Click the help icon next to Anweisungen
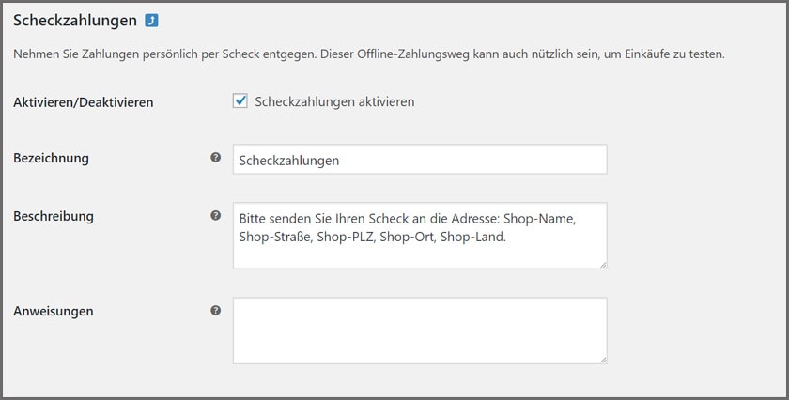Viewport: 789px width, 400px height. 216,310
